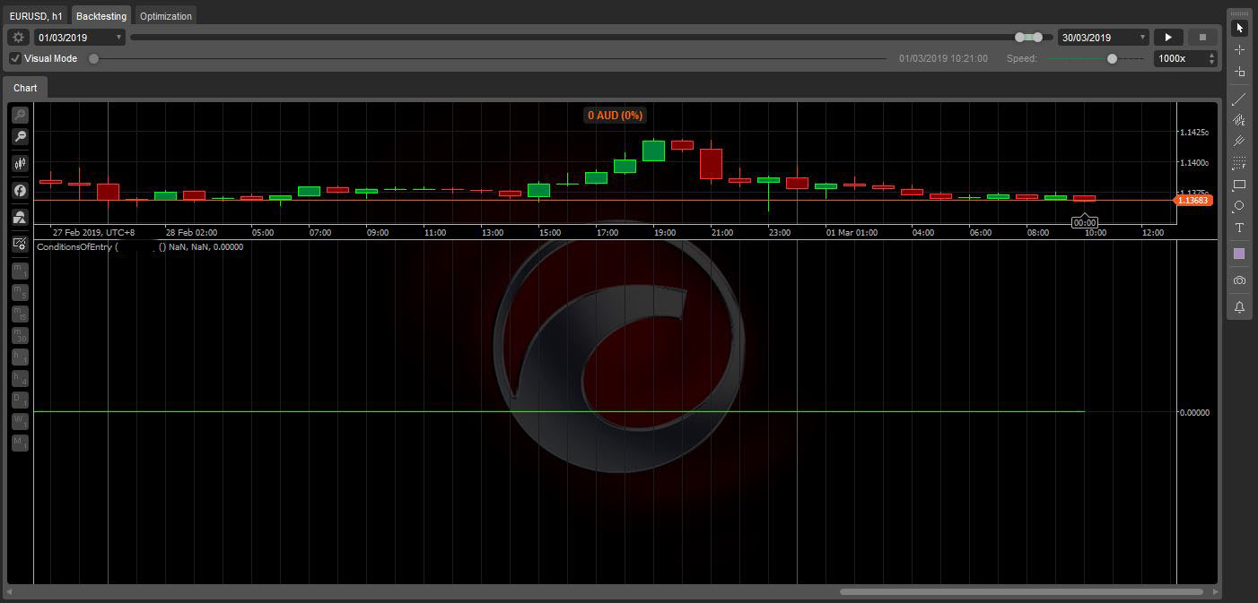Select the trend line drawing tool
Image resolution: width=1258 pixels, height=603 pixels.
point(1239,99)
